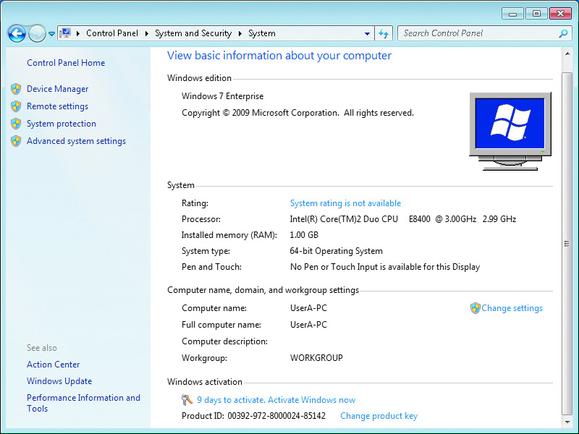Click the Computer name value UserA-PC
The image size is (579, 434).
pyautogui.click(x=309, y=308)
